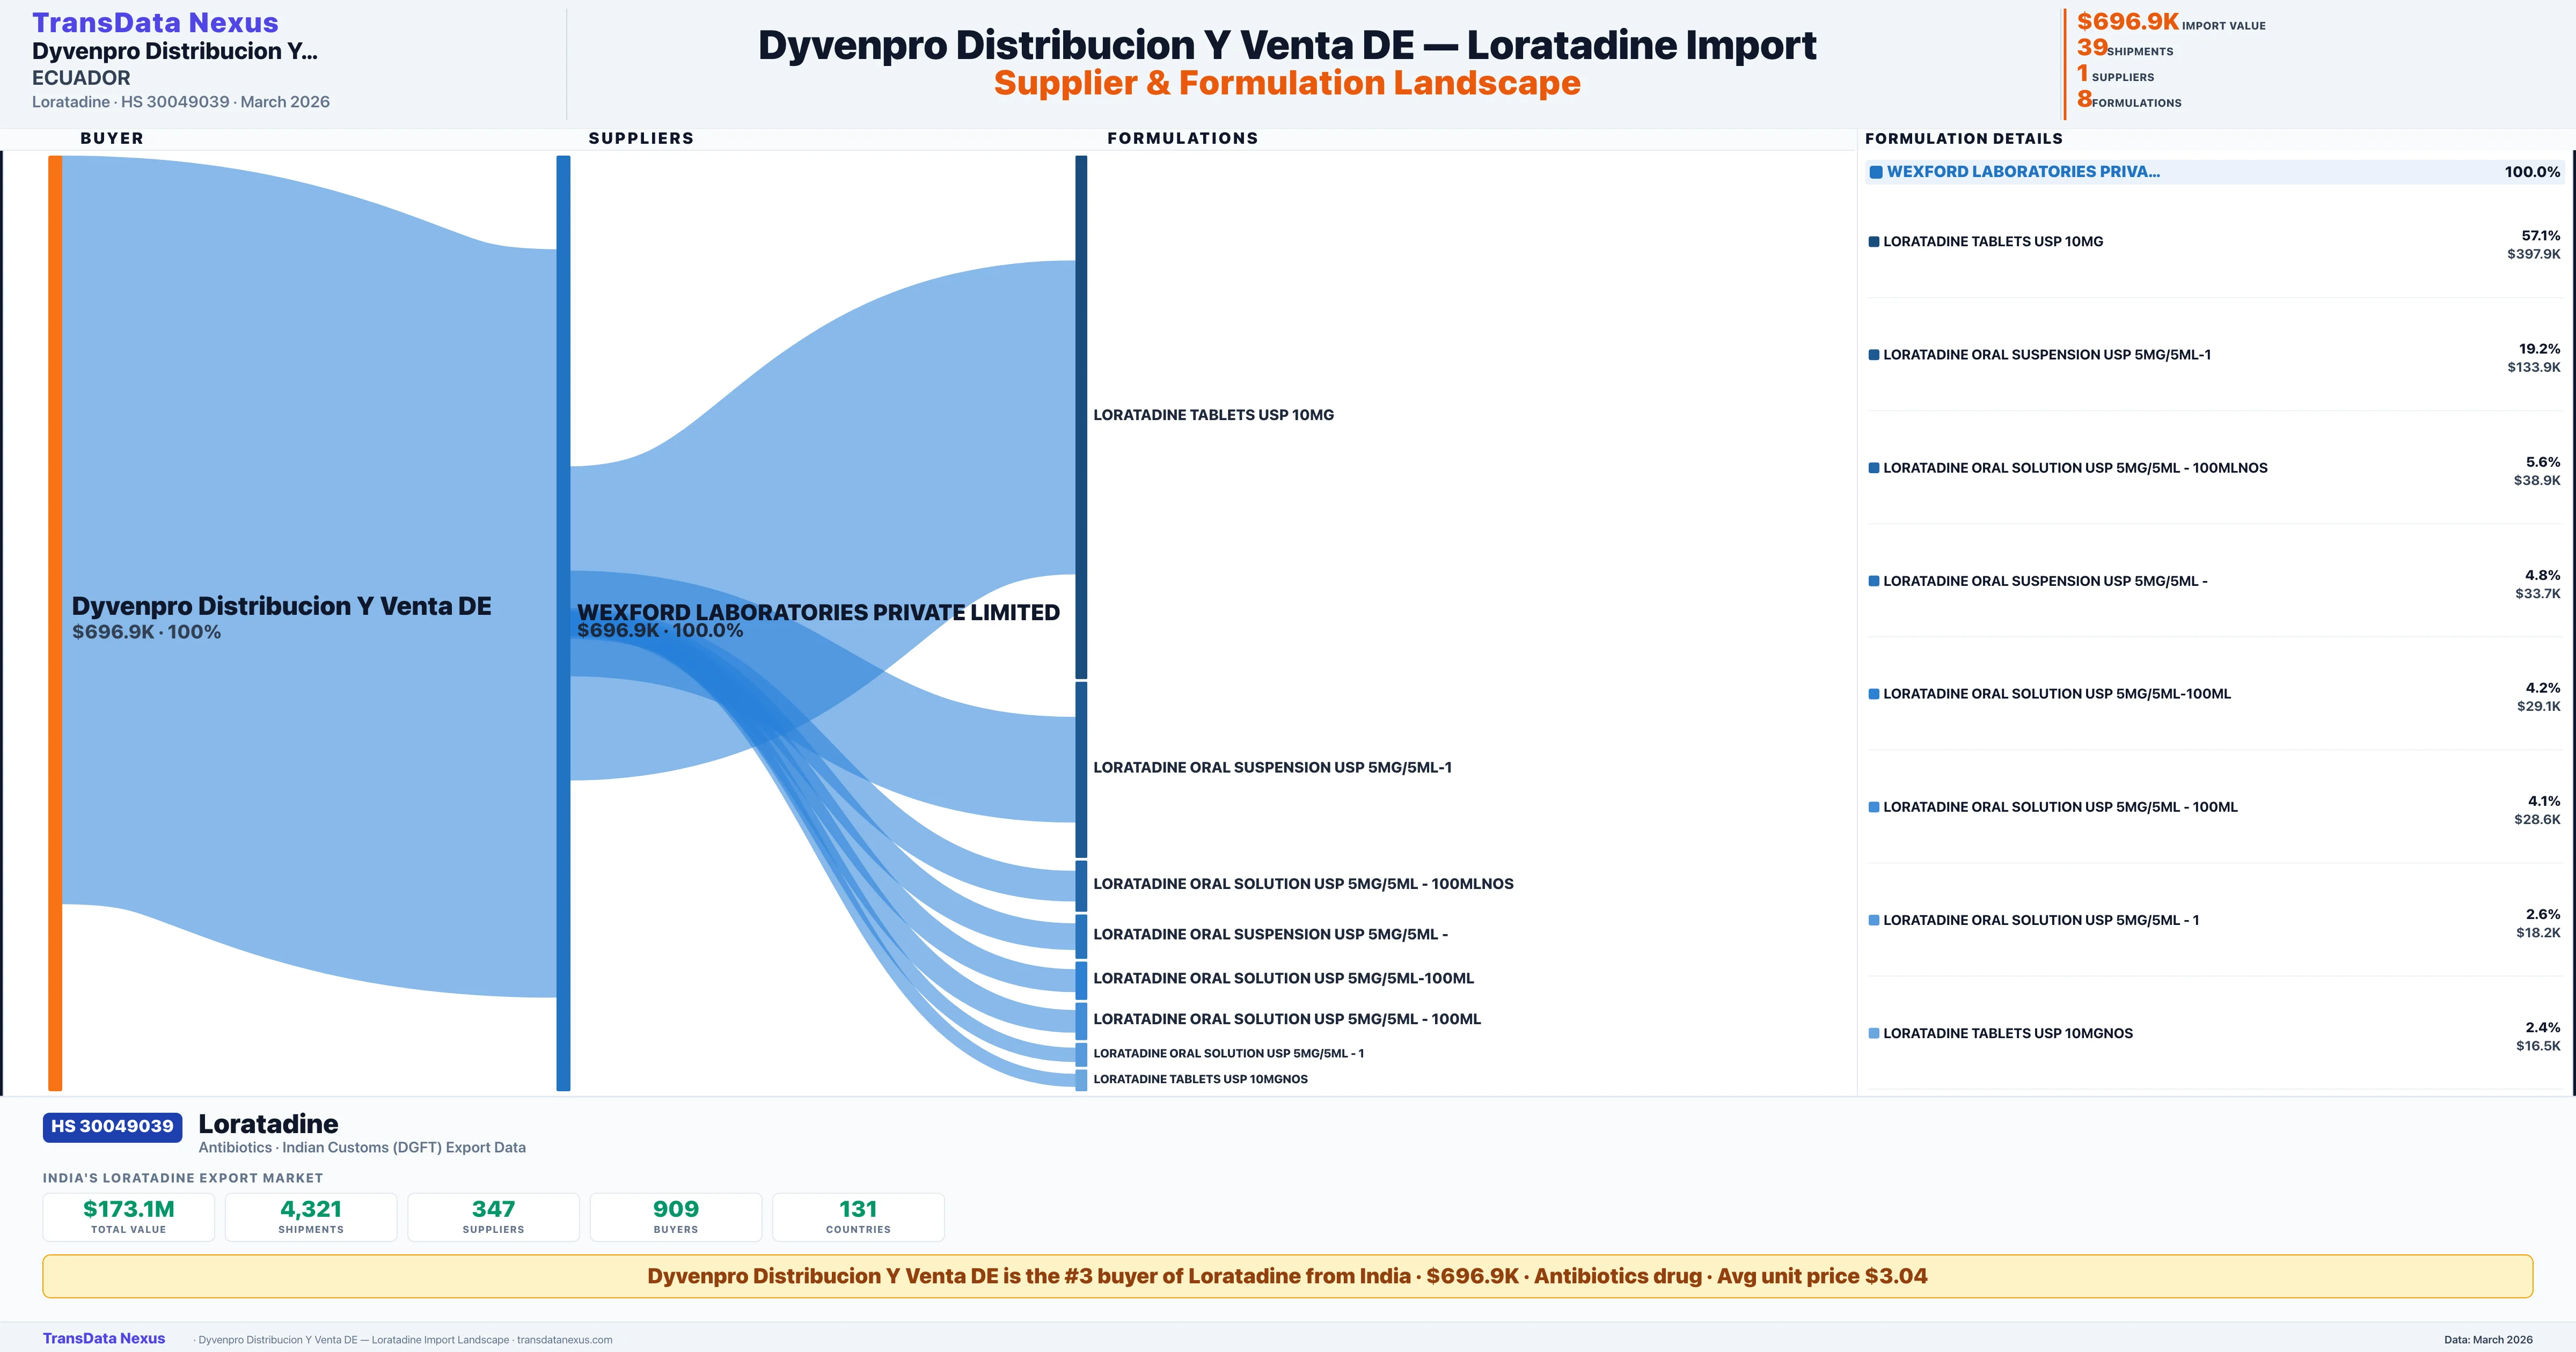Image resolution: width=2576 pixels, height=1352 pixels.
Task: Click the Loratadine Tablets USP 10MG Sankey label
Action: (1213, 415)
